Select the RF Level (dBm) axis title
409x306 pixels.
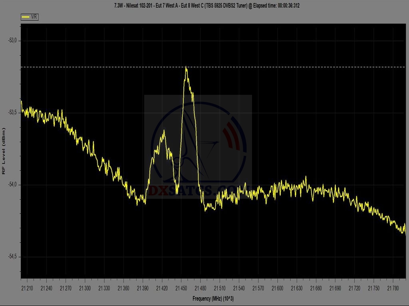click(x=4, y=151)
